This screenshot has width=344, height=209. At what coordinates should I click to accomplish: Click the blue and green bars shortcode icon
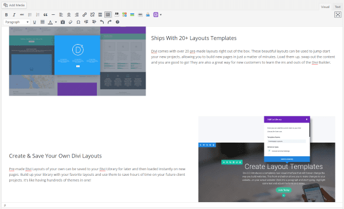pos(132,14)
